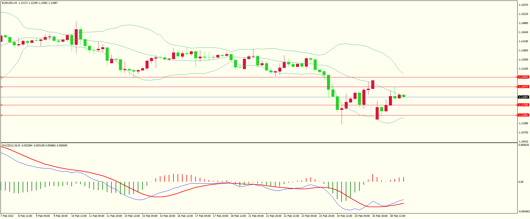Click the 1.10750 price axis label
The height and width of the screenshot is (219, 530).
tap(524, 133)
